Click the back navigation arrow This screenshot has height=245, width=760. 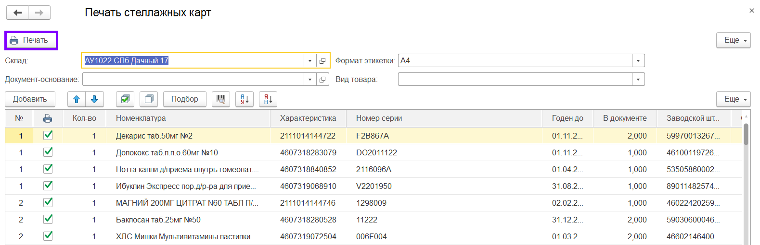(x=18, y=12)
